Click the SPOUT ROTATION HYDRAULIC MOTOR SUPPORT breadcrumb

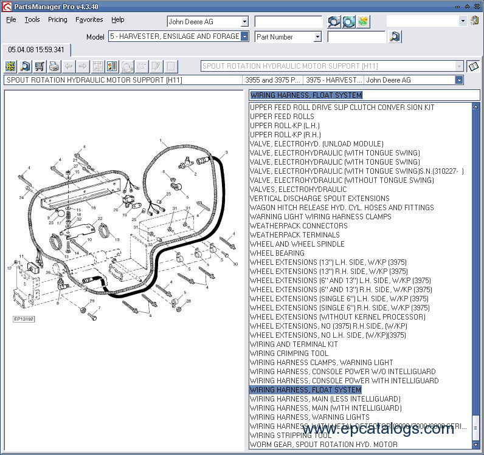pos(123,80)
